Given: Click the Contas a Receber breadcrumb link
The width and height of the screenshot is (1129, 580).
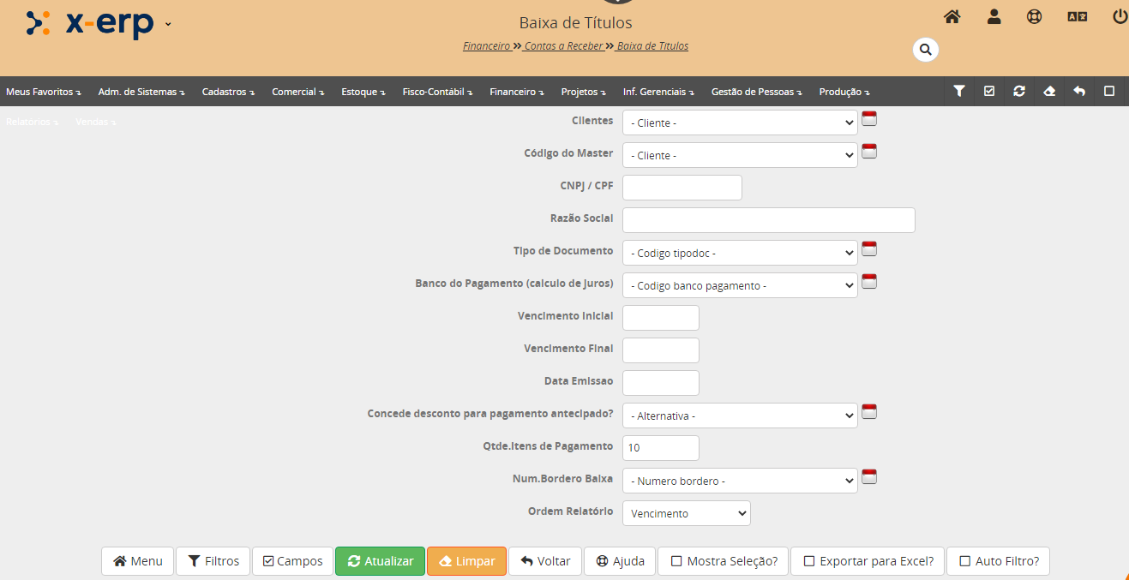Looking at the screenshot, I should point(562,46).
